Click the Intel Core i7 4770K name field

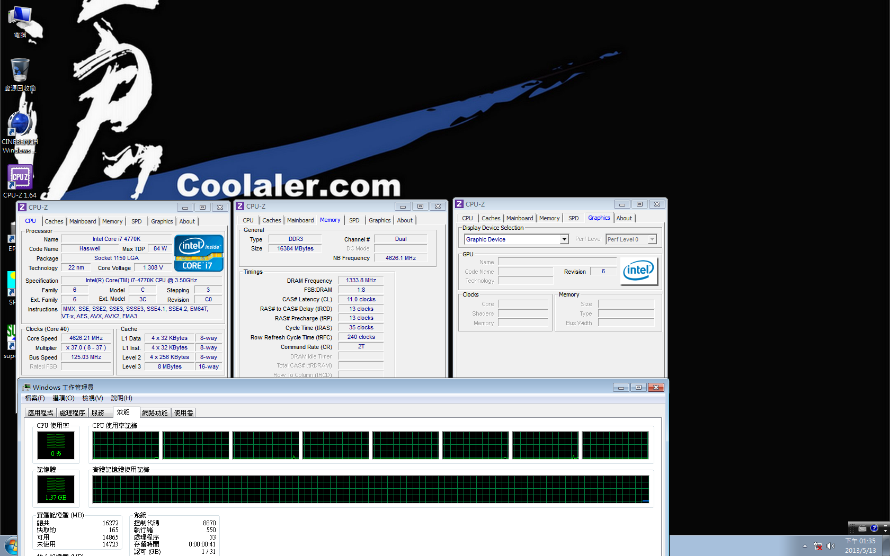[117, 239]
